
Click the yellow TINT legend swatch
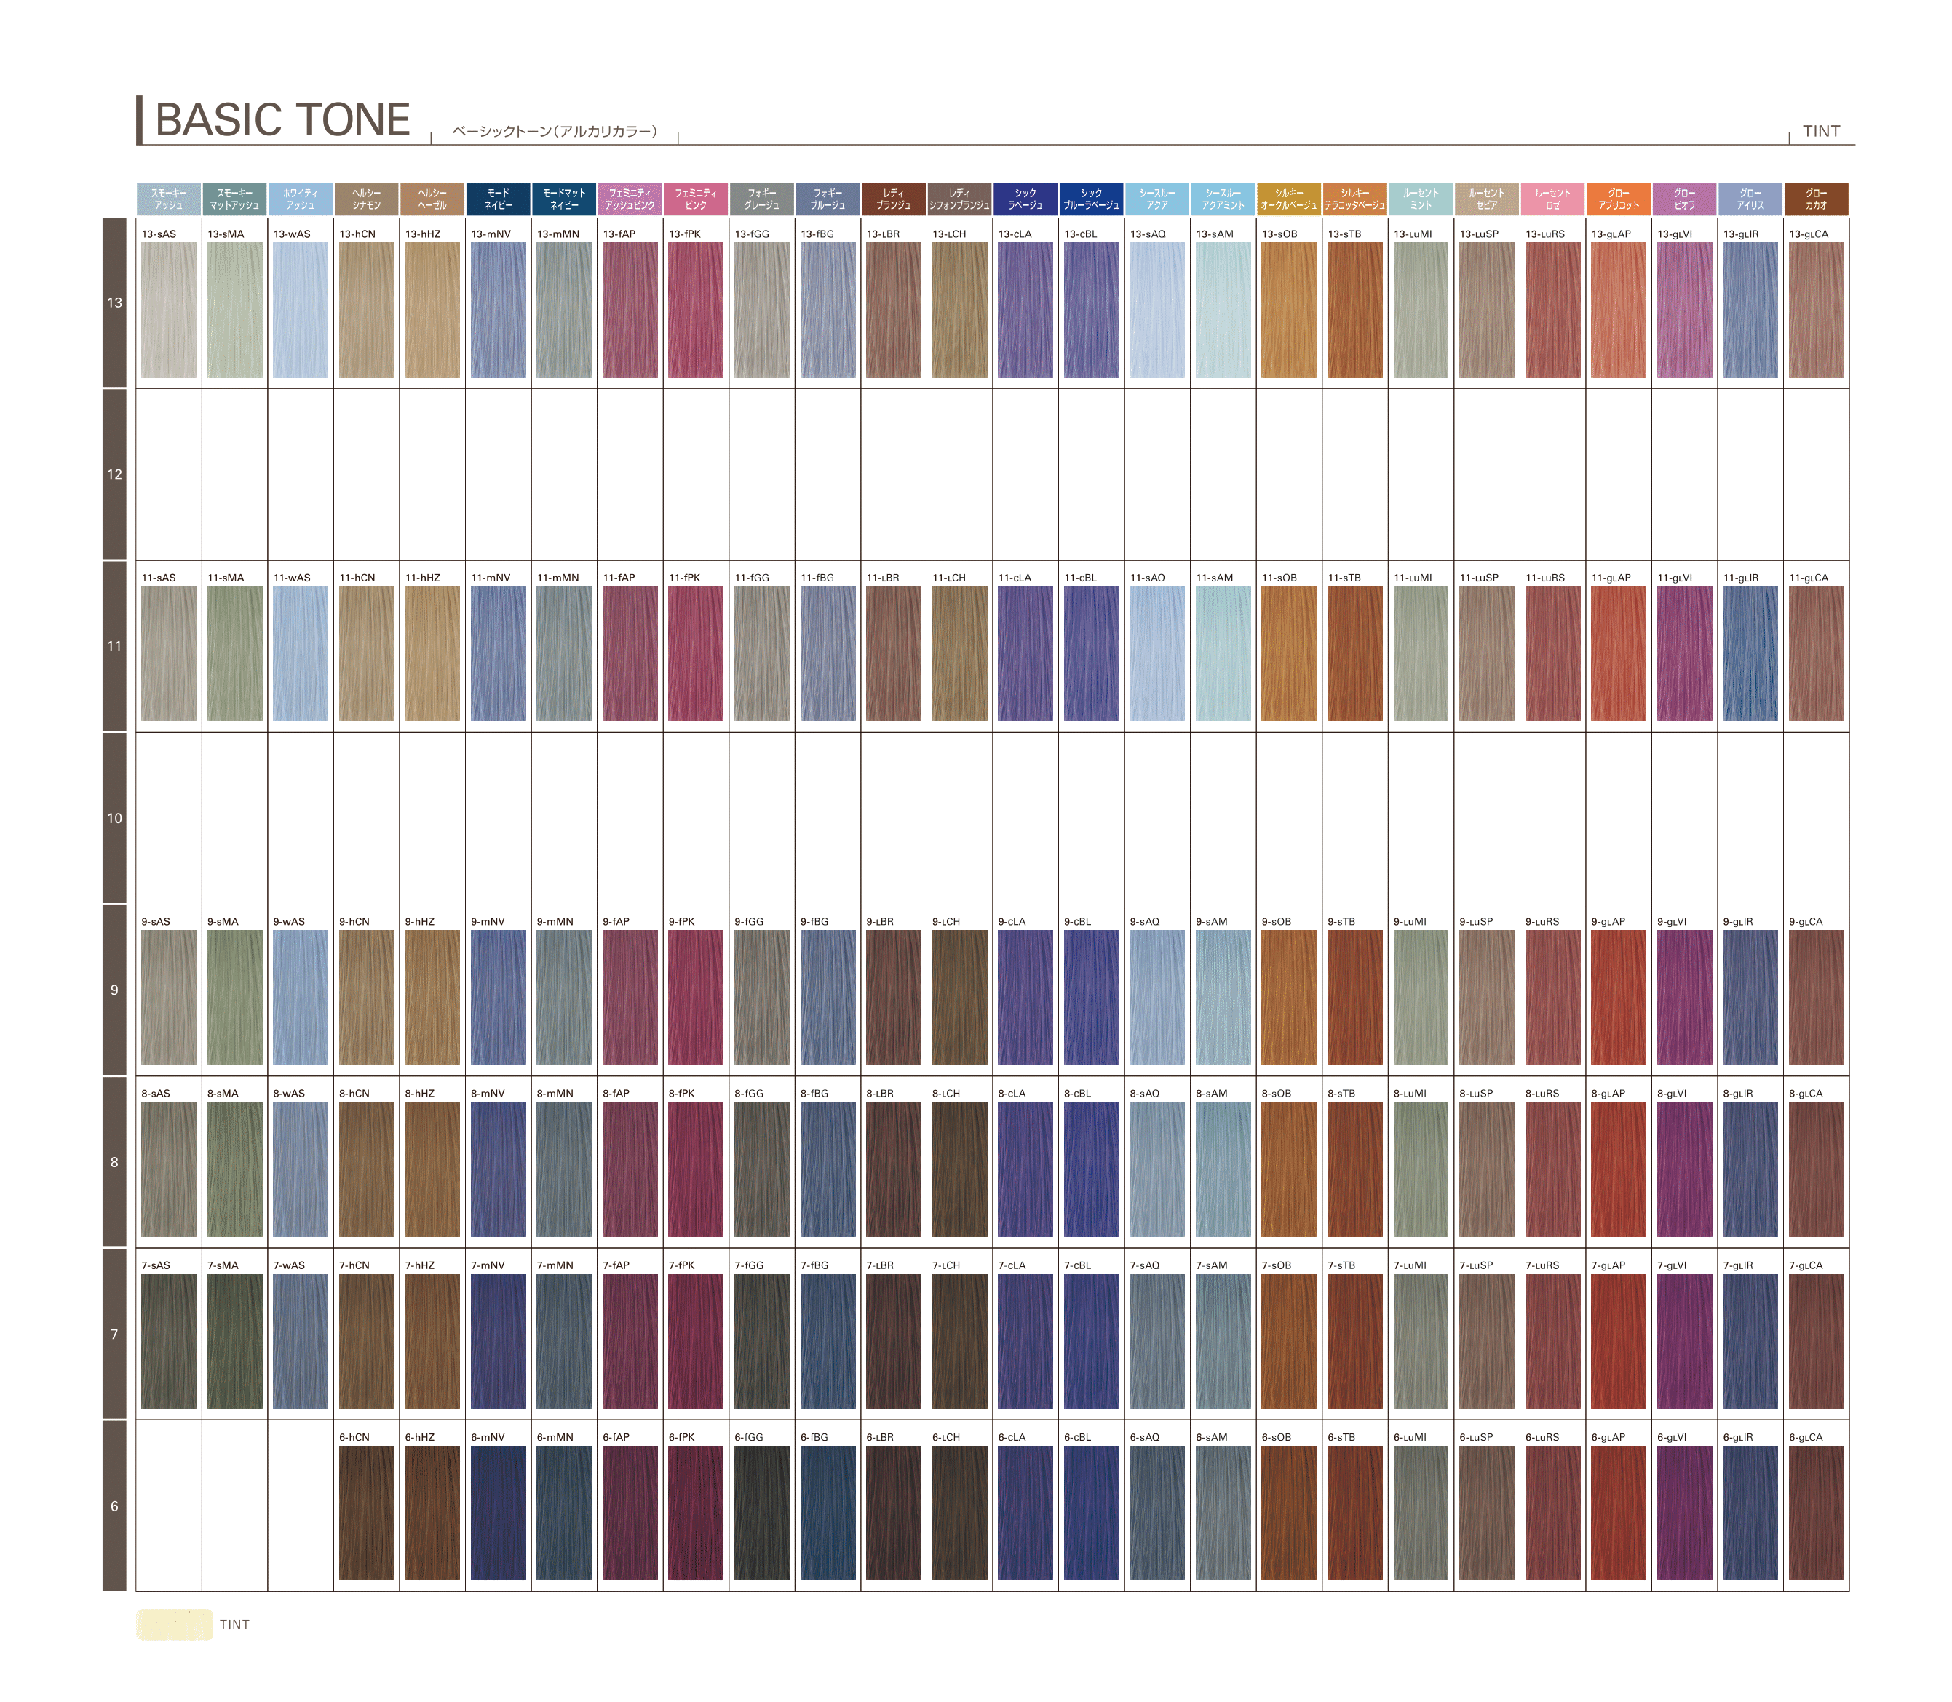click(175, 1624)
